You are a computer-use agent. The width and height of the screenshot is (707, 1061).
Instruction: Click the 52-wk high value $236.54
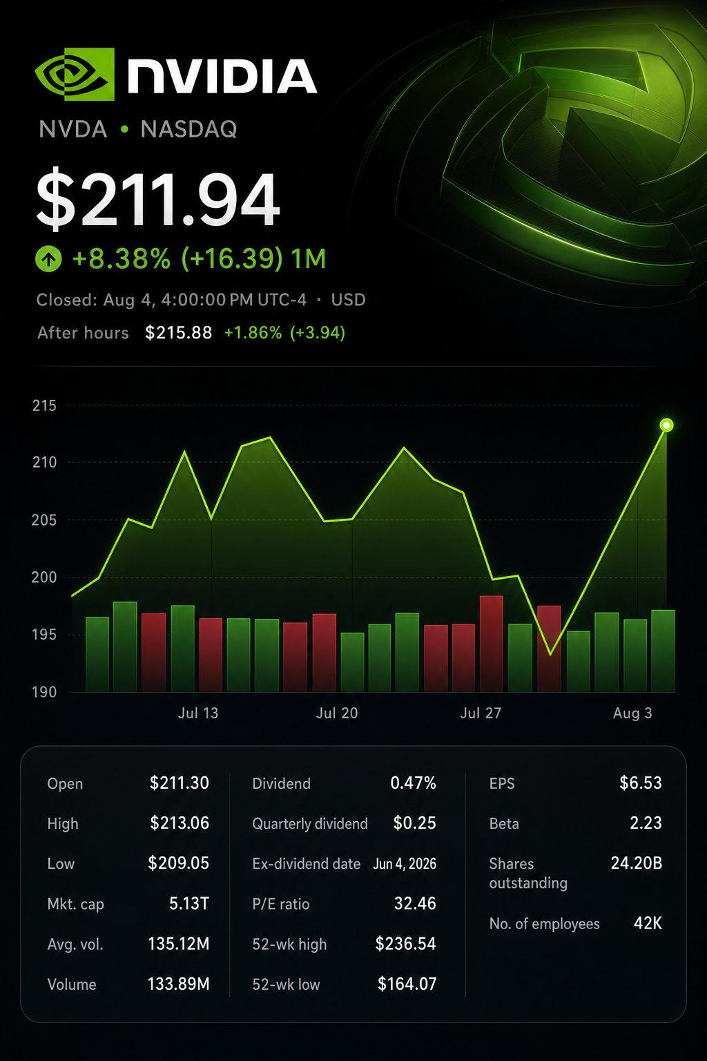405,944
